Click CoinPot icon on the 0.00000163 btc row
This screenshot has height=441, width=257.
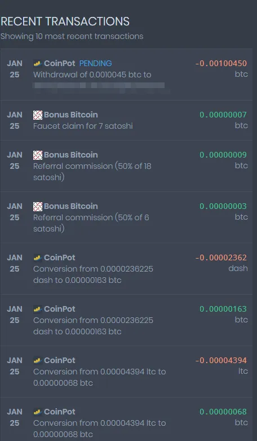coord(38,309)
